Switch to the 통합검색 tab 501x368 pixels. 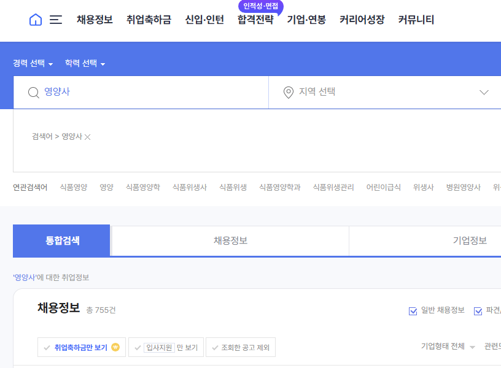point(61,240)
